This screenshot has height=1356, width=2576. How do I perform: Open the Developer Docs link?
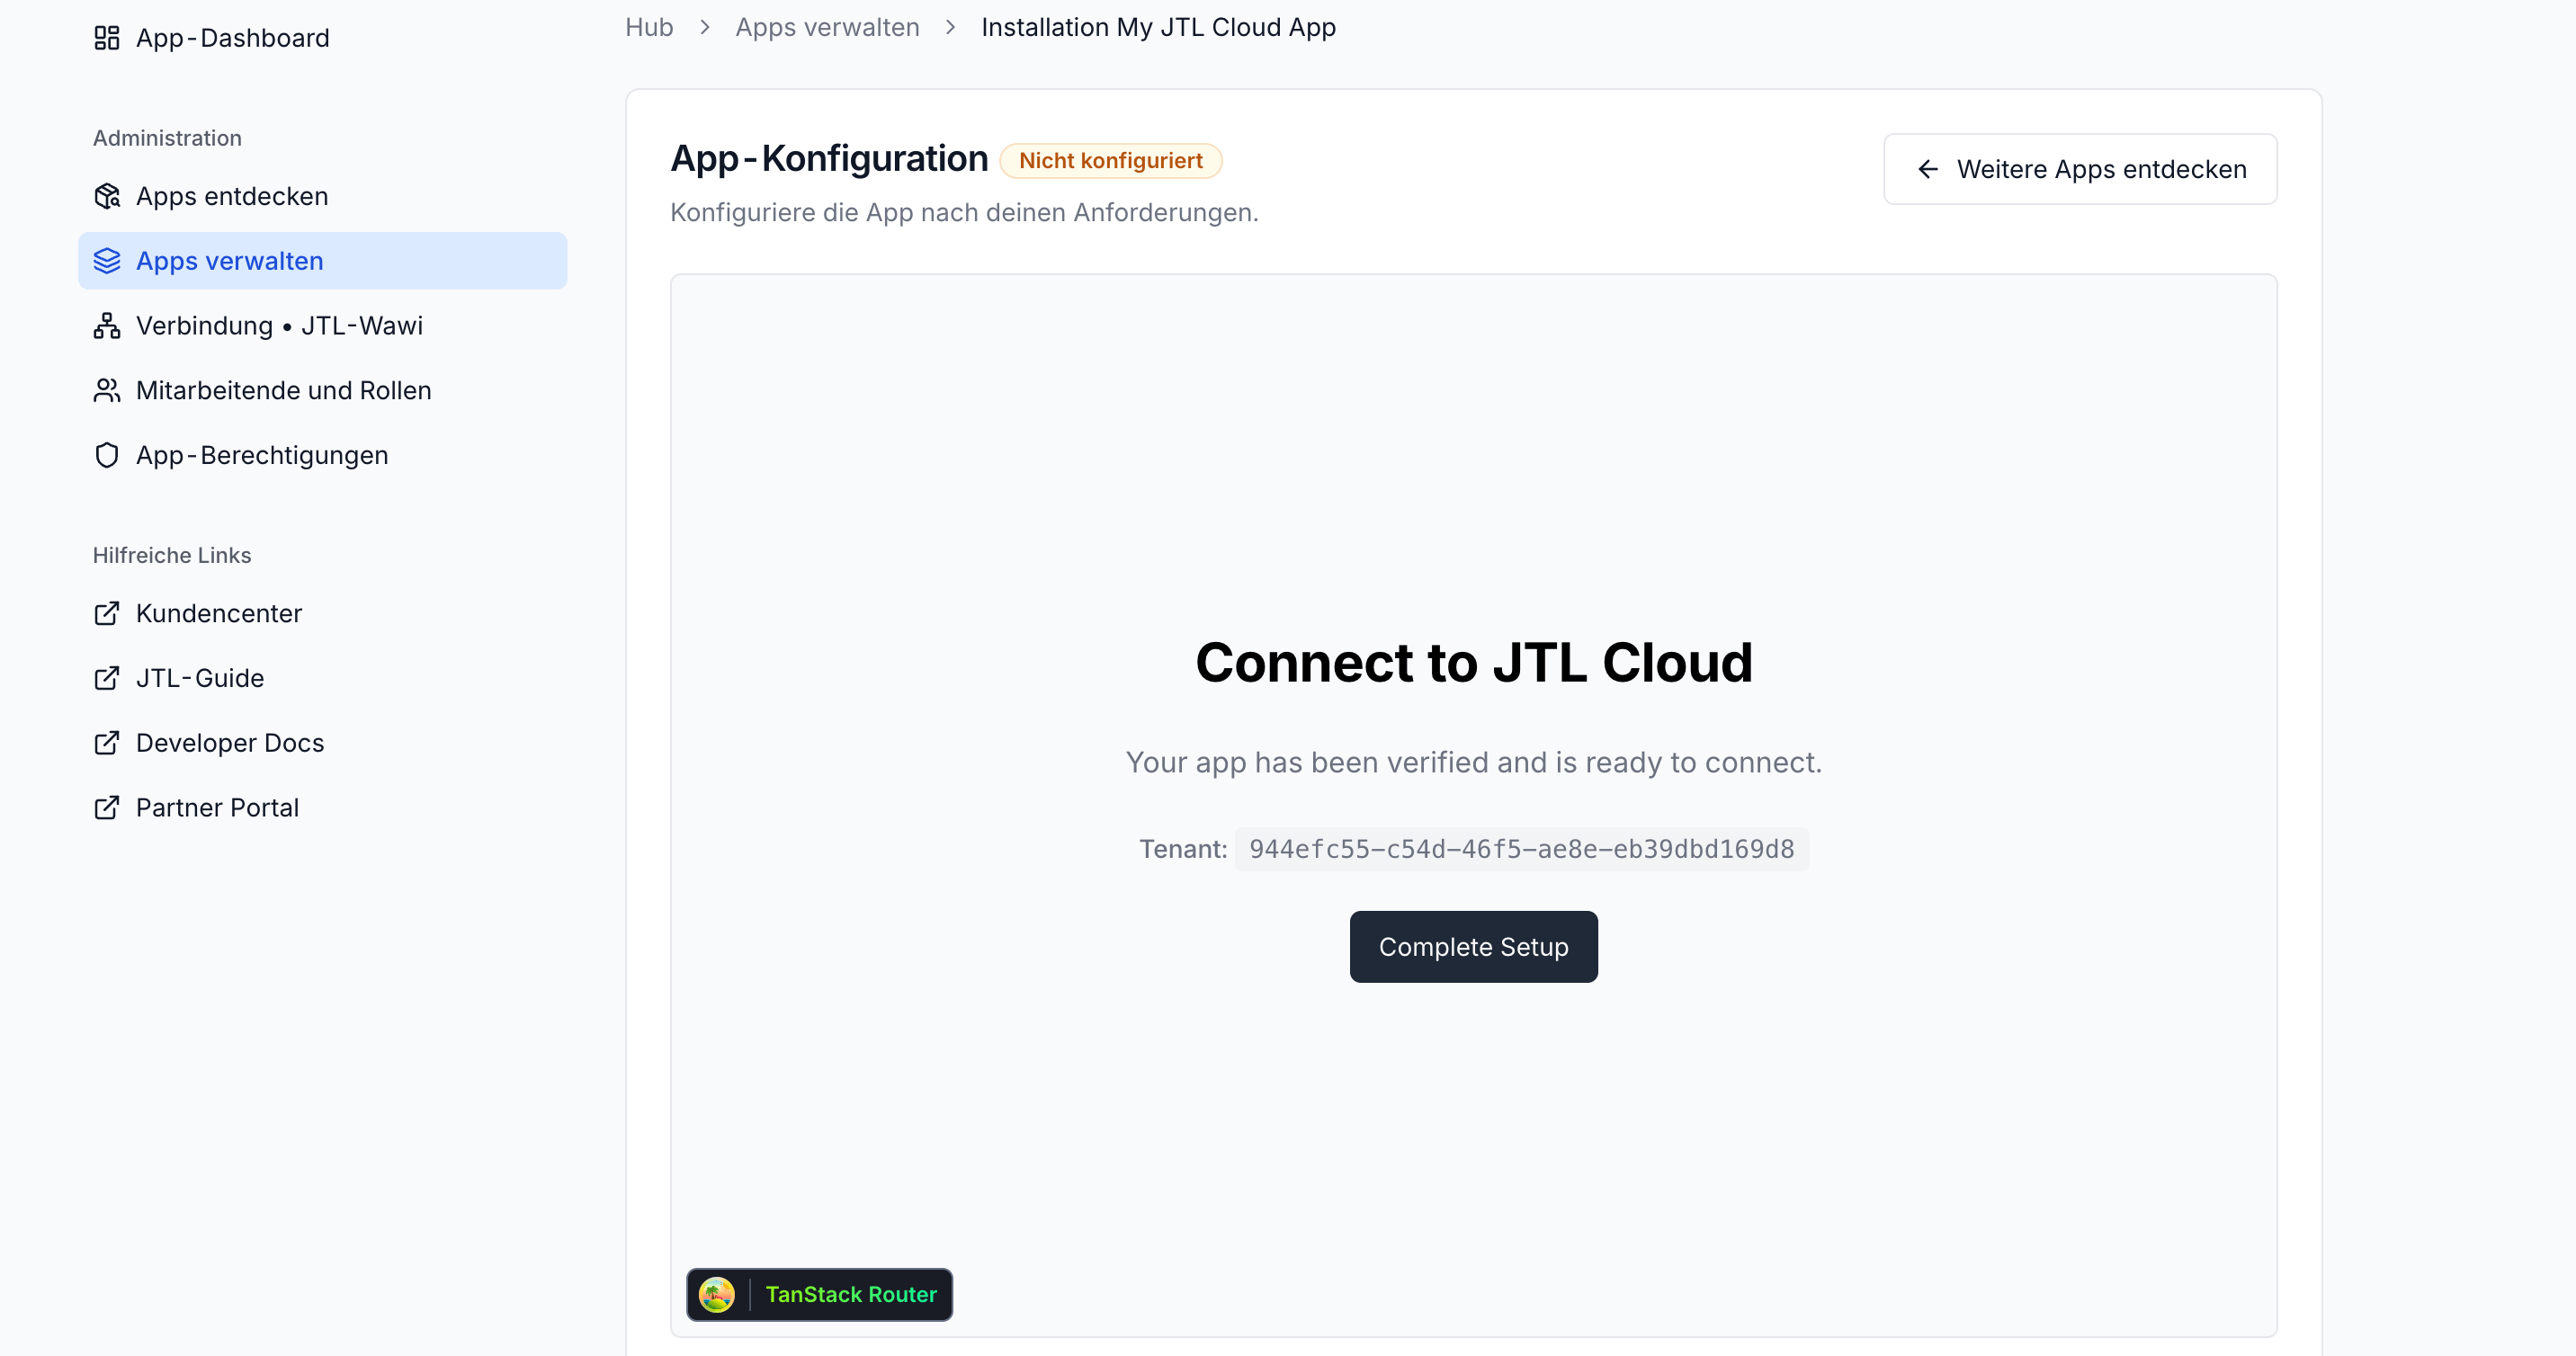pos(322,743)
